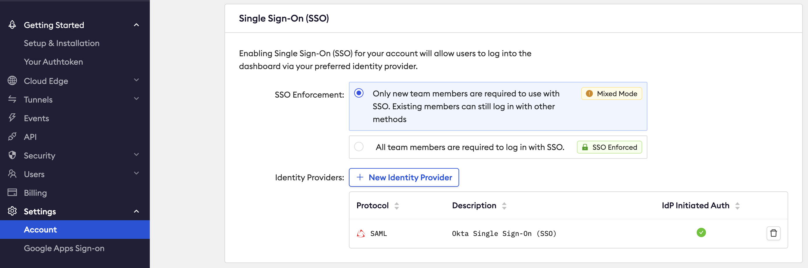
Task: Click the Cloud Edge globe icon
Action: (12, 81)
